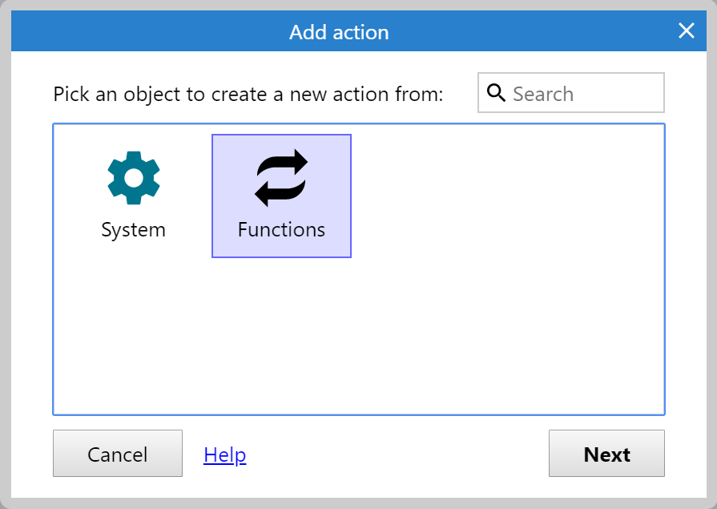
Task: Click the Functions label text
Action: tap(281, 229)
